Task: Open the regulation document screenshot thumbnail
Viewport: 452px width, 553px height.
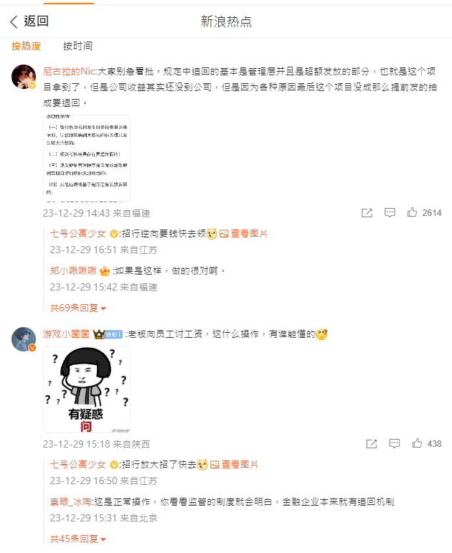Action: coord(87,159)
